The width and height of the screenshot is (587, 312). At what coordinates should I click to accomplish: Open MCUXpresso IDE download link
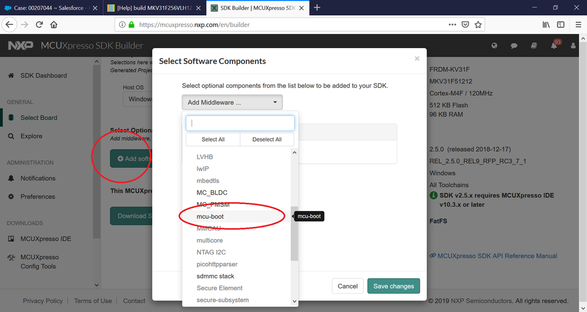[x=46, y=239]
